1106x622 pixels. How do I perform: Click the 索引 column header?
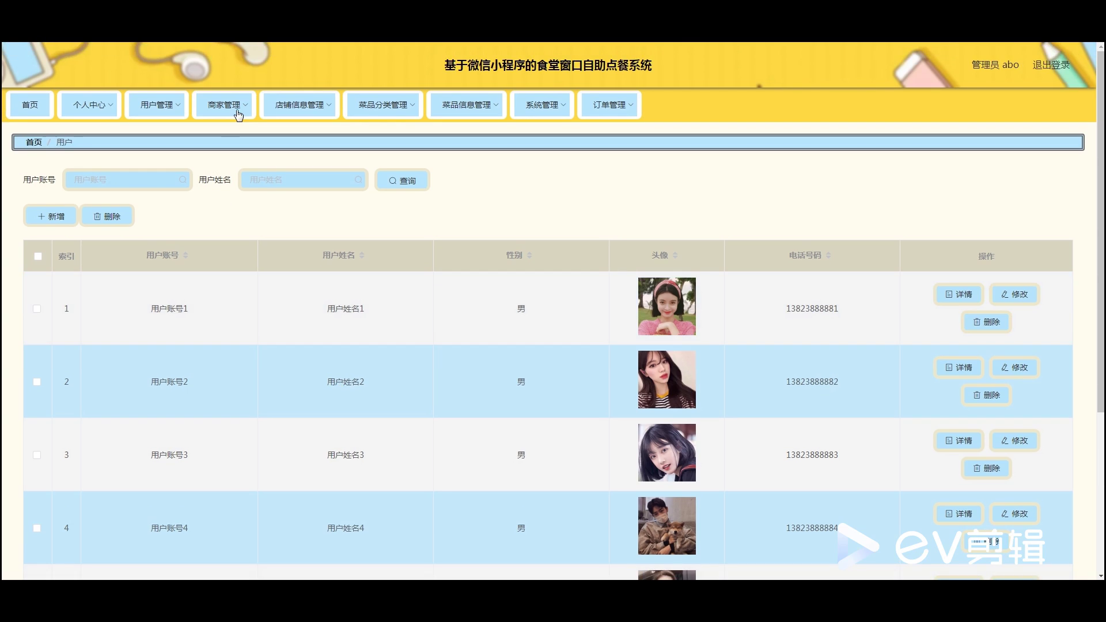66,256
